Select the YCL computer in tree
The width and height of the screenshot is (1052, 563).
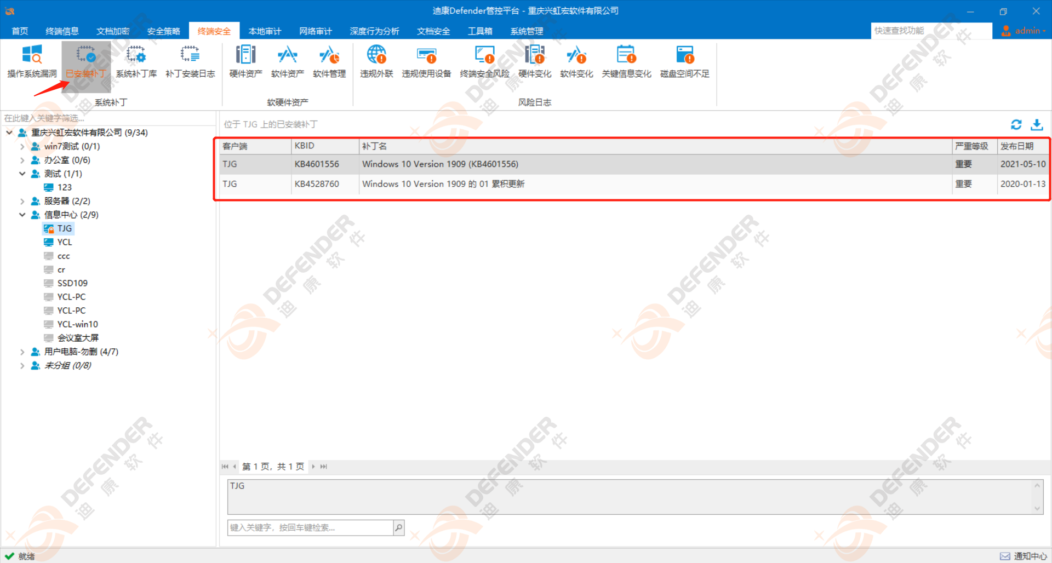click(64, 242)
